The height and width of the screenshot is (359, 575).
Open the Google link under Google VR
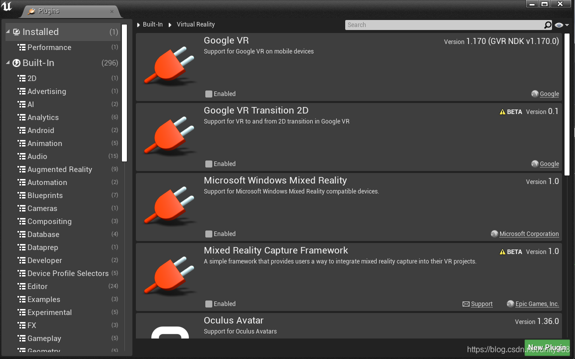[550, 94]
